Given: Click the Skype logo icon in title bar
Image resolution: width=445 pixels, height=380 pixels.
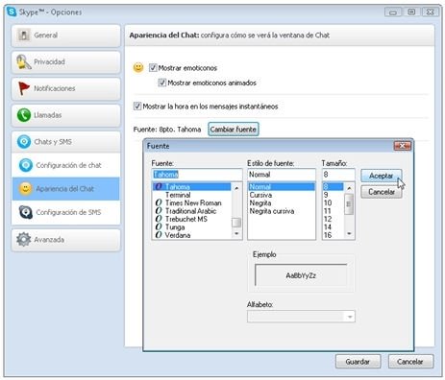Looking at the screenshot, I should (x=12, y=12).
